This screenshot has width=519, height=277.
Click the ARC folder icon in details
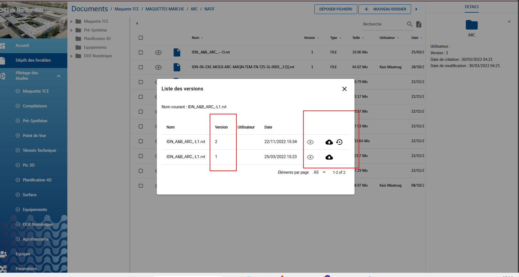coord(471,25)
